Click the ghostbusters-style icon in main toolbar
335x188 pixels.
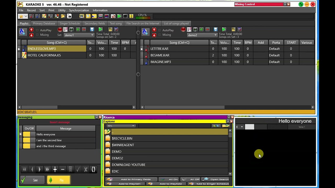click(x=113, y=16)
